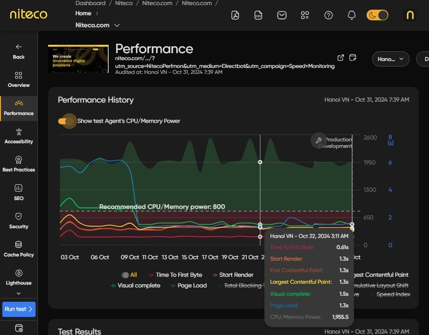Click the Niteco website thumbnail preview
429x335 pixels.
pos(78,59)
